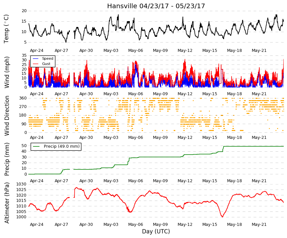Click the Altimeter (hPa) axis label
Viewport: 287px width, 238px height.
click(x=7, y=203)
